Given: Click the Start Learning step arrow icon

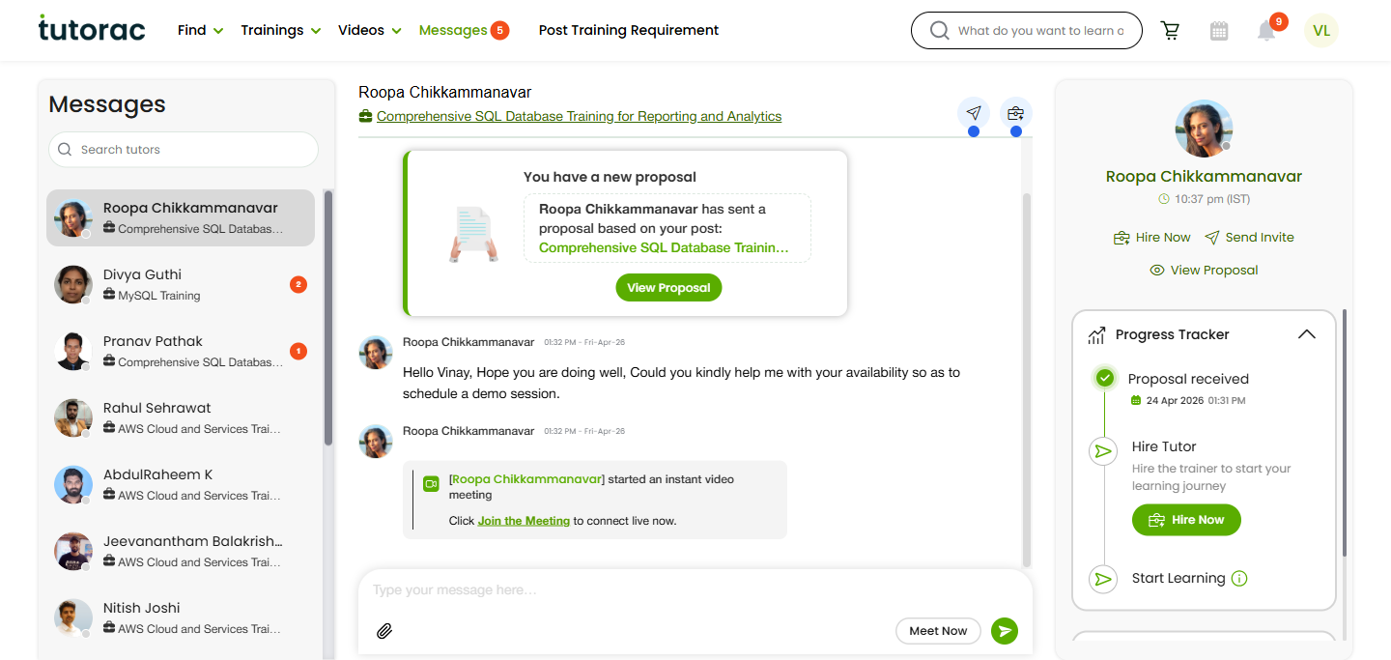Looking at the screenshot, I should [x=1102, y=579].
